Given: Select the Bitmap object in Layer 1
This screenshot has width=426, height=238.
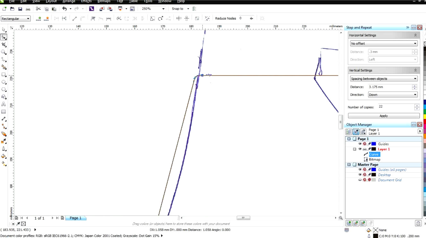Looking at the screenshot, I should coord(375,160).
